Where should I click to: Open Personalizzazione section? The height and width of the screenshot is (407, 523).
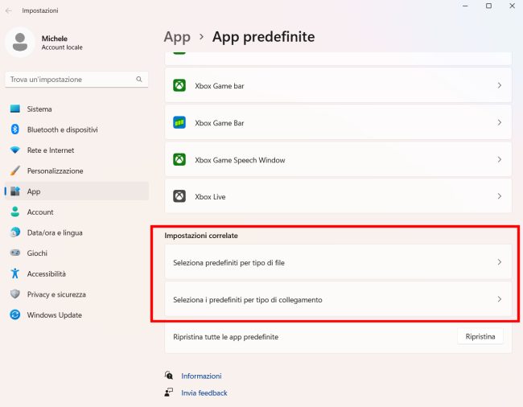pos(76,171)
